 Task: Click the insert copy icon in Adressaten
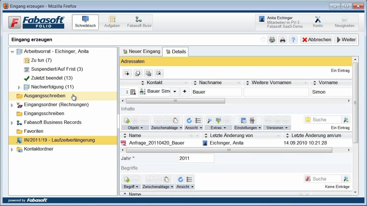click(x=148, y=74)
